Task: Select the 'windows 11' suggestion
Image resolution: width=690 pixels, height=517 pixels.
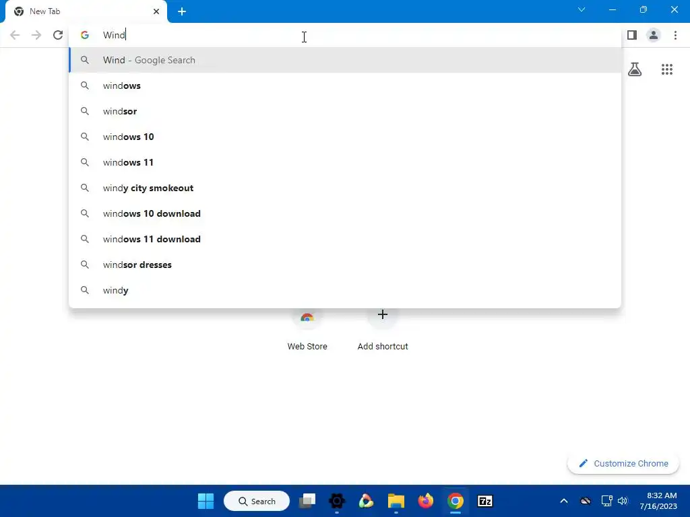Action: coord(345,162)
